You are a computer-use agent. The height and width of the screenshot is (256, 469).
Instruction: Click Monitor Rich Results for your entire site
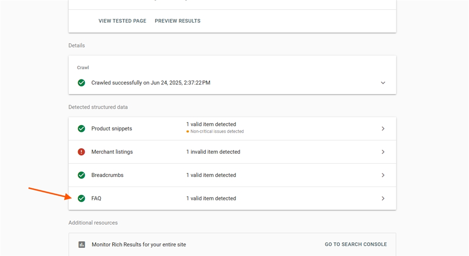coord(139,245)
